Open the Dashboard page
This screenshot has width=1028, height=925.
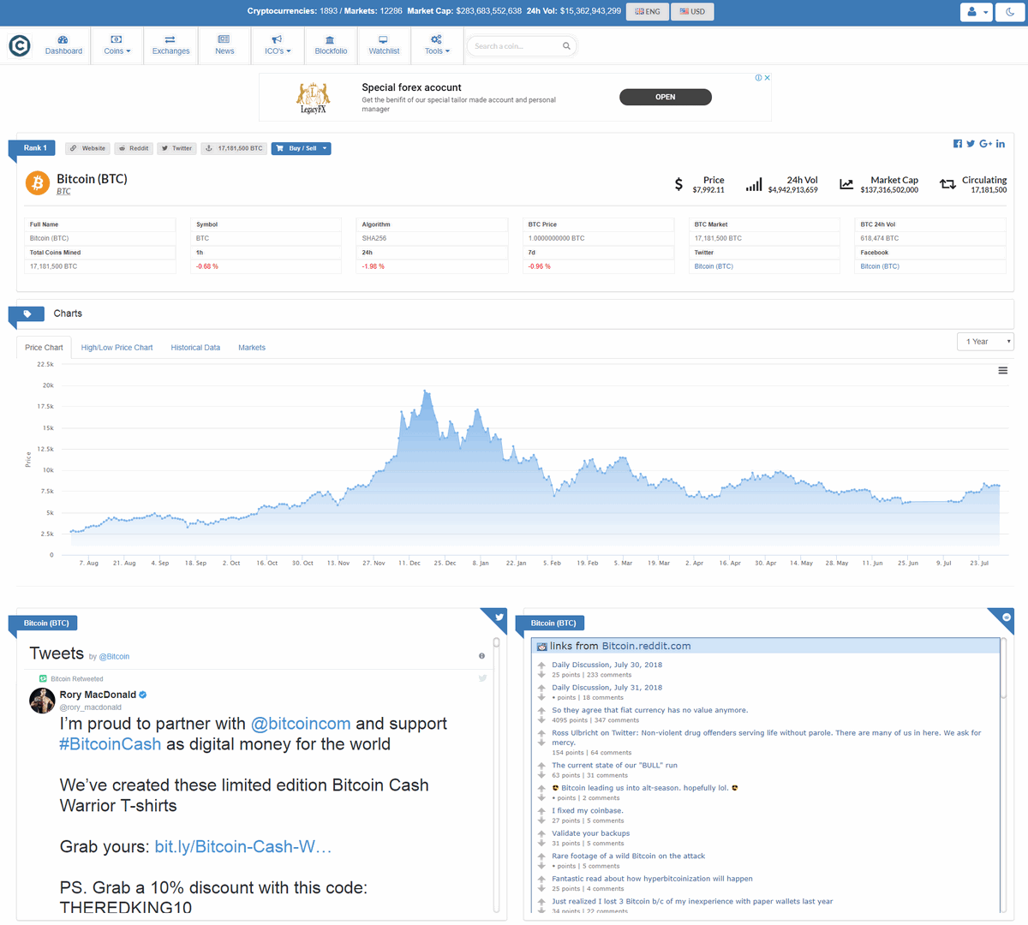[x=63, y=45]
